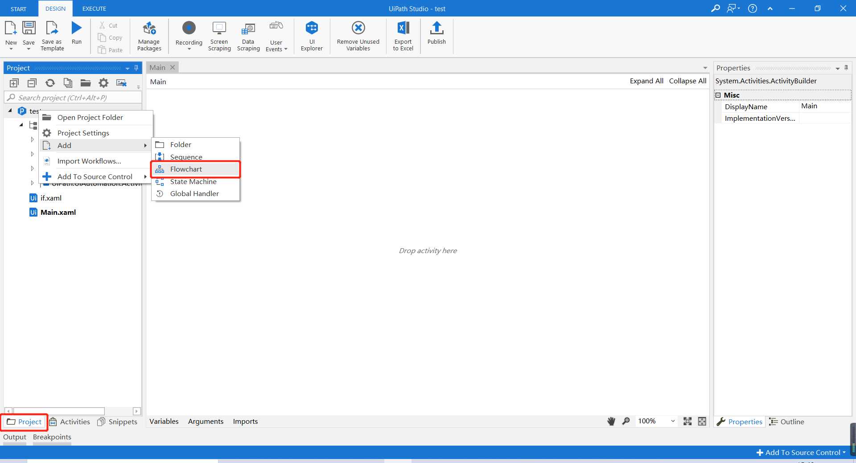
Task: Click Expand All icon in Project toolbar
Action: point(14,83)
